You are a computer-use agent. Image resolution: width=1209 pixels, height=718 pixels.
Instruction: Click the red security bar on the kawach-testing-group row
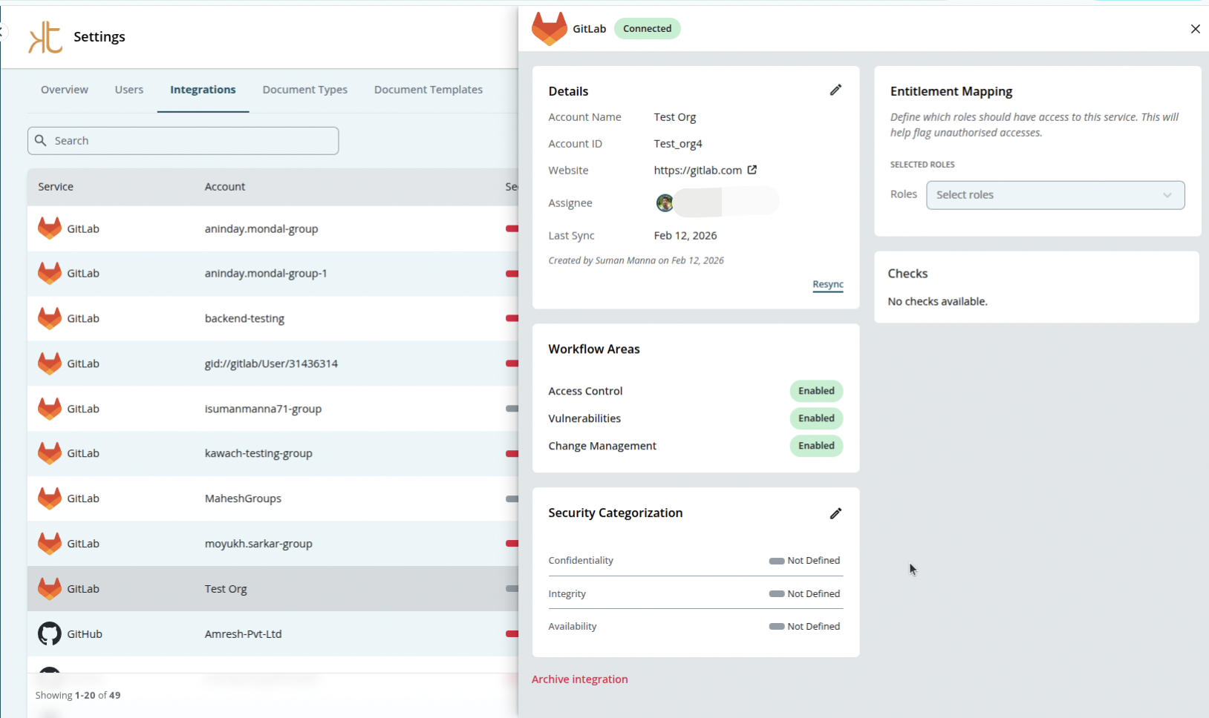[510, 452]
